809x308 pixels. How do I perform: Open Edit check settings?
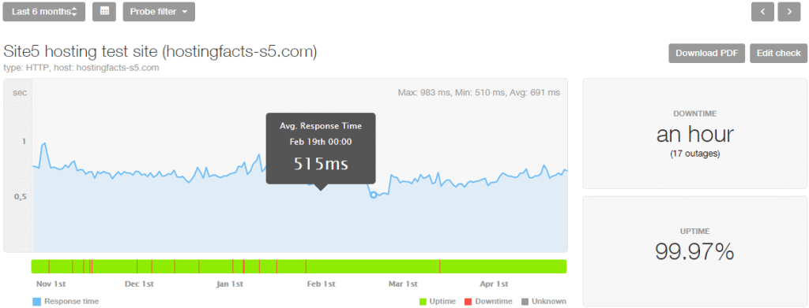778,53
